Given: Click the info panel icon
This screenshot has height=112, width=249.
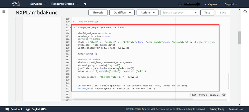Looking at the screenshot, I should [245, 12].
